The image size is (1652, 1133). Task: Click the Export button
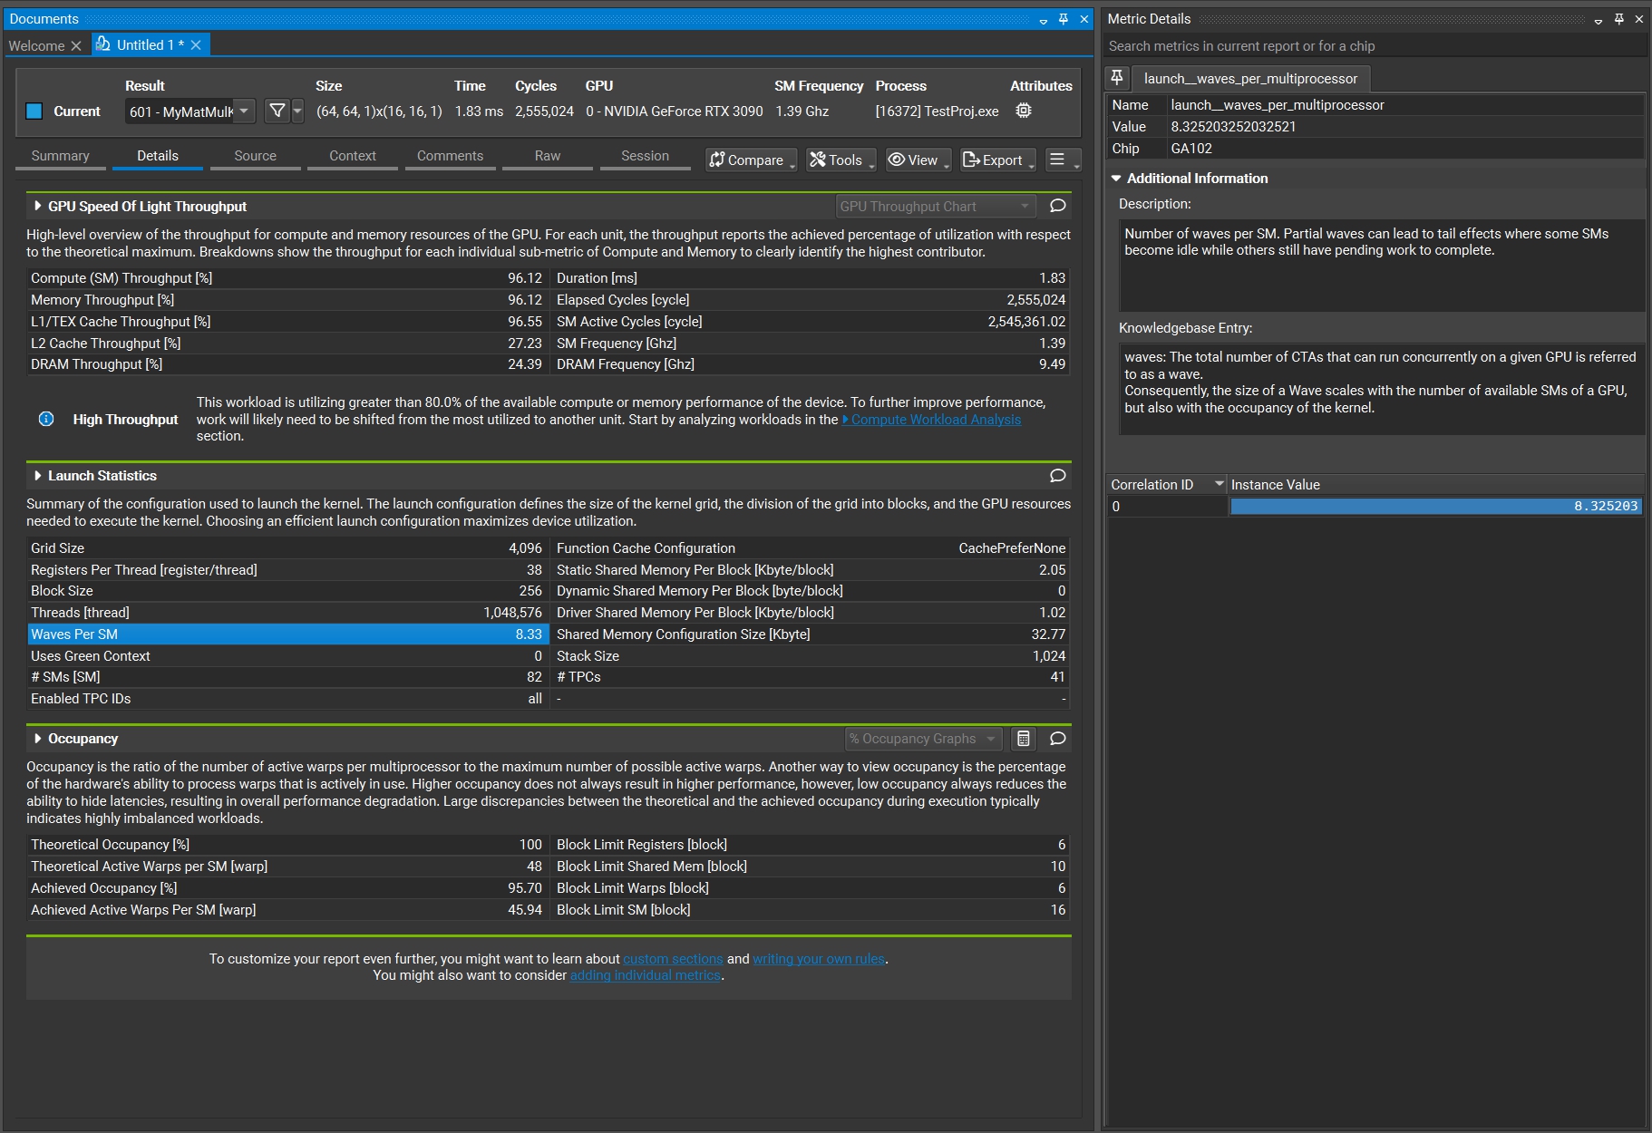pos(997,160)
